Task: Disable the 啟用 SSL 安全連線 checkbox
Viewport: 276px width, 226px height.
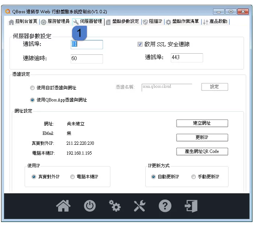Action: (140, 44)
